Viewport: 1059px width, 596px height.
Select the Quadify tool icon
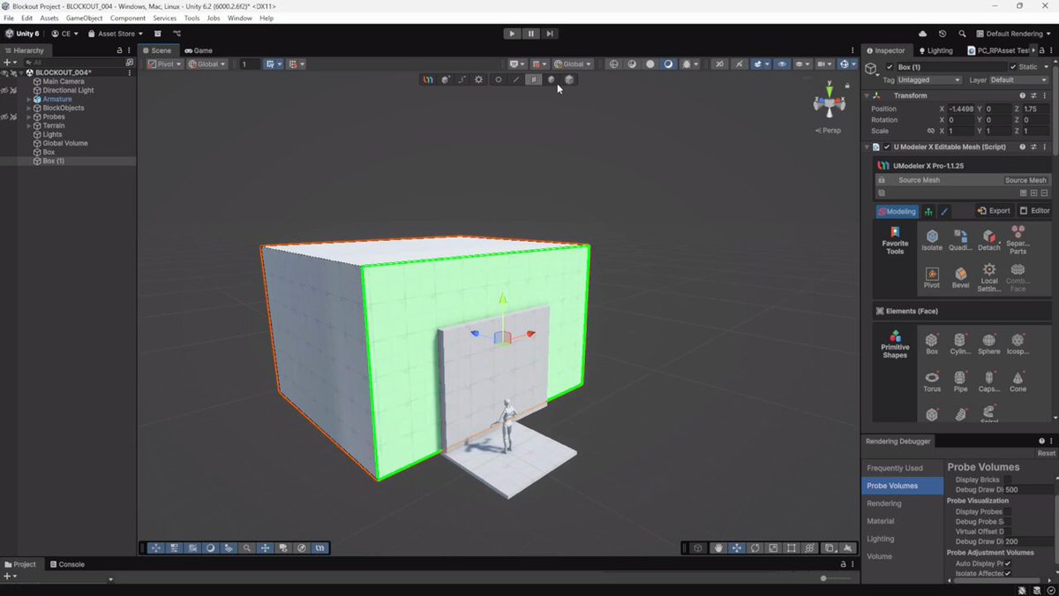pyautogui.click(x=960, y=239)
